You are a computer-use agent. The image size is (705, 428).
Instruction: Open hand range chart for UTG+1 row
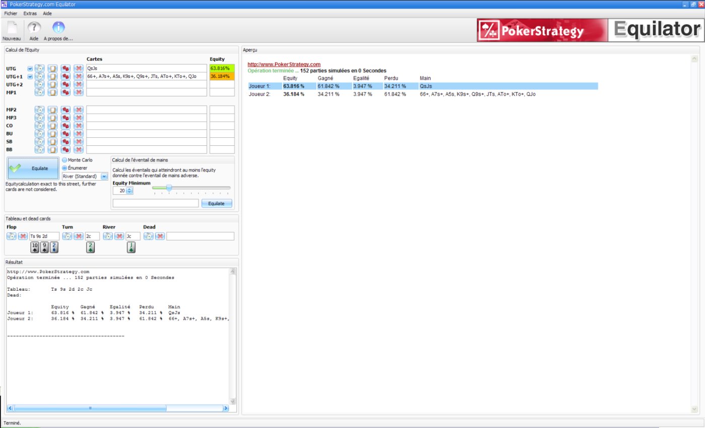52,76
